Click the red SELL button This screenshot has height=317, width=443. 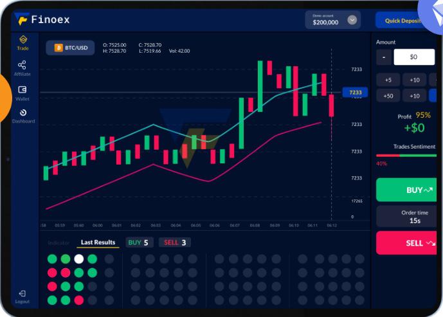(x=407, y=243)
